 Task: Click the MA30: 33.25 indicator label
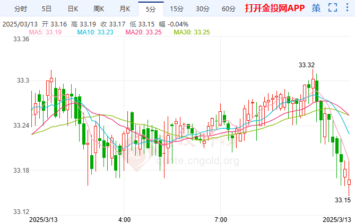[192, 32]
